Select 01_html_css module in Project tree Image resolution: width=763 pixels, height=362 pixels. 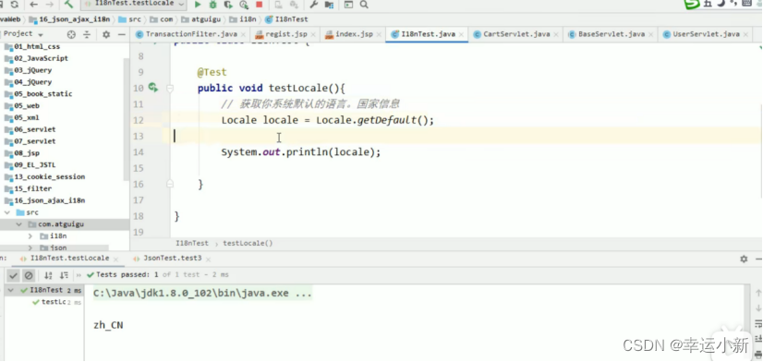point(37,47)
